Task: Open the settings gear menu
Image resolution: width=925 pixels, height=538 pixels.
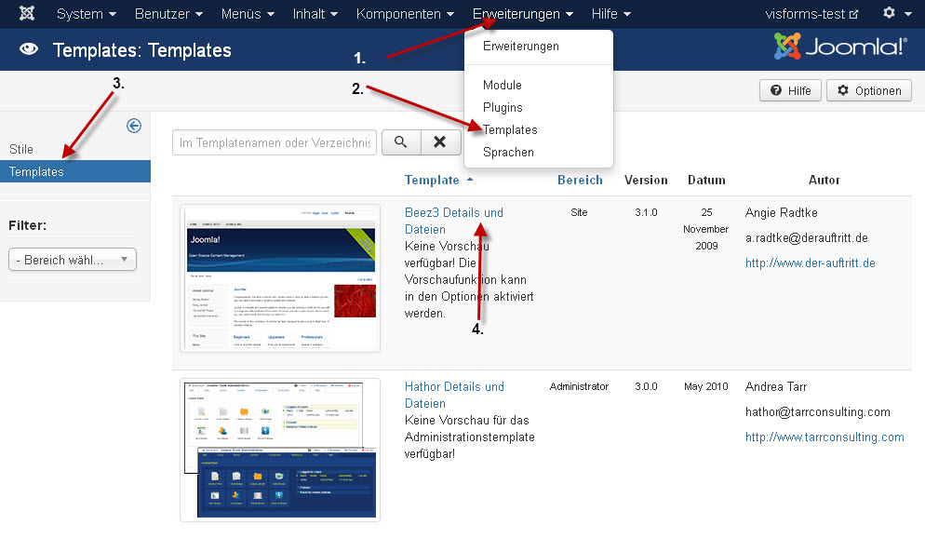Action: pyautogui.click(x=896, y=14)
